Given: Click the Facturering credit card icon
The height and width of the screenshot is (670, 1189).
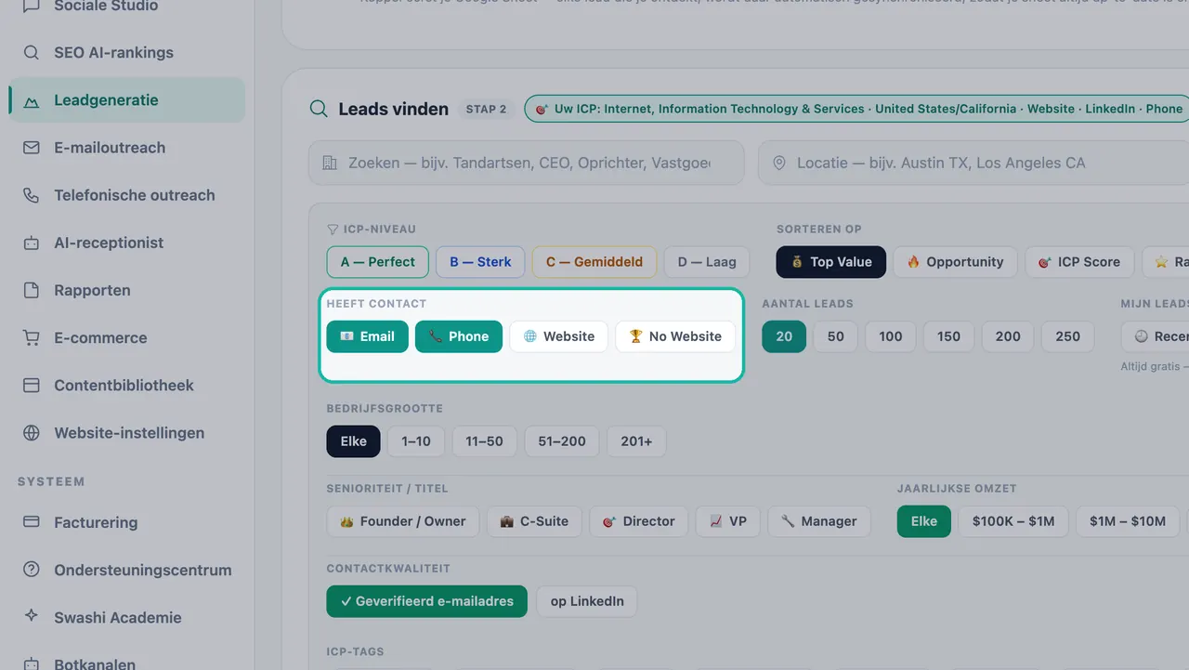Looking at the screenshot, I should [x=32, y=522].
